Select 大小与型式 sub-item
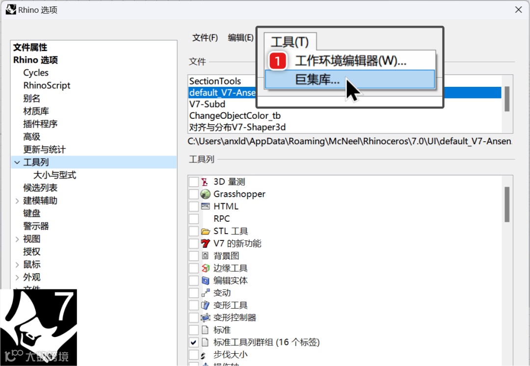The image size is (530, 366). (x=55, y=175)
